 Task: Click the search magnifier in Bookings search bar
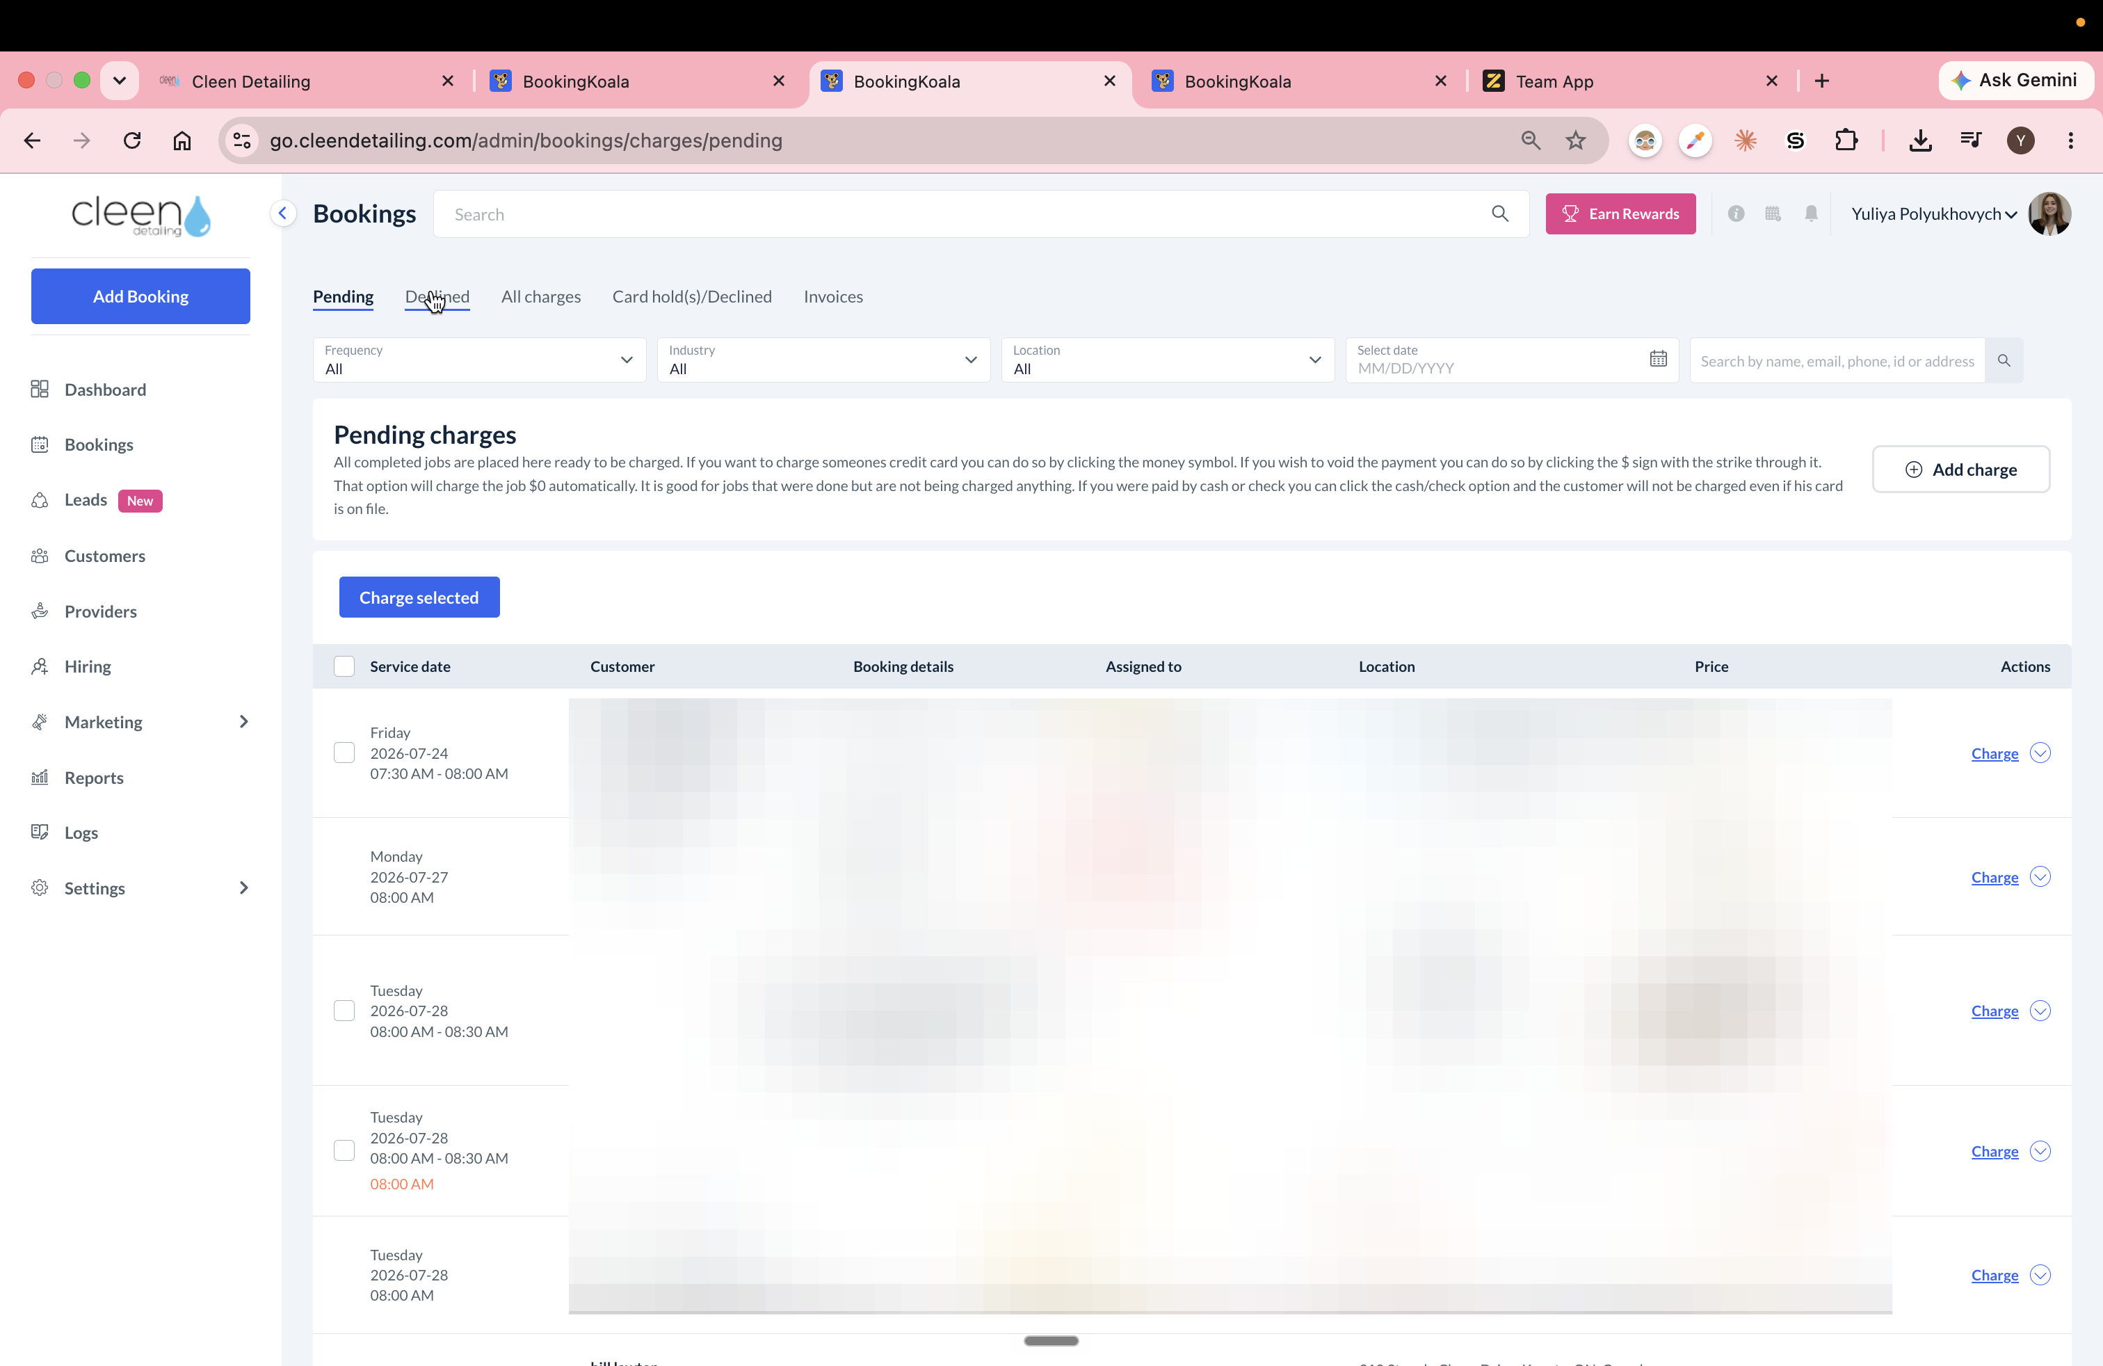pyautogui.click(x=1499, y=214)
